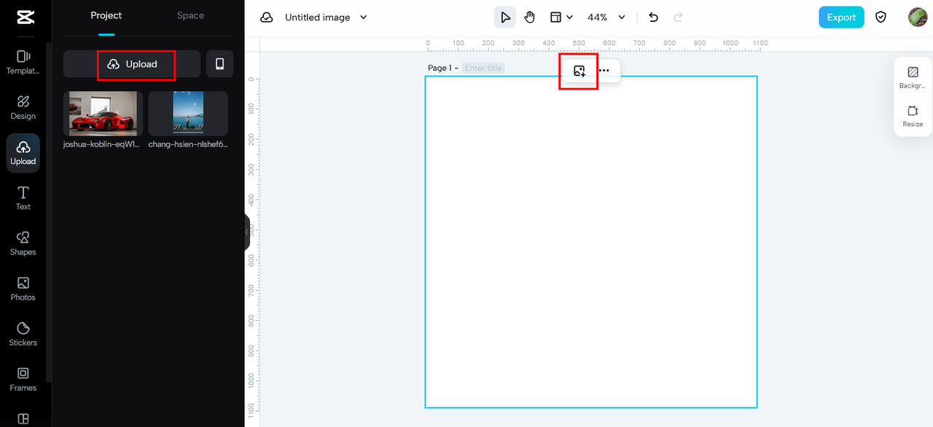Undo the last action
Viewport: 933px width, 427px height.
point(653,17)
